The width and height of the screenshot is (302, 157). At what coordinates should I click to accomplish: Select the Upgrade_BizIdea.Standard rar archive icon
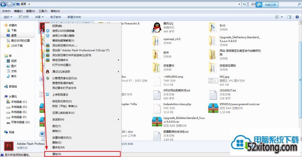(x=157, y=122)
